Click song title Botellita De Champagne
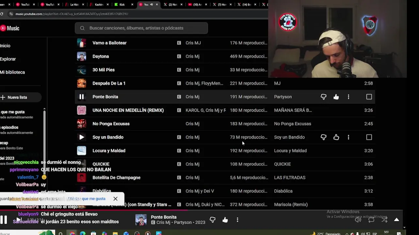419x235 pixels. [117, 178]
